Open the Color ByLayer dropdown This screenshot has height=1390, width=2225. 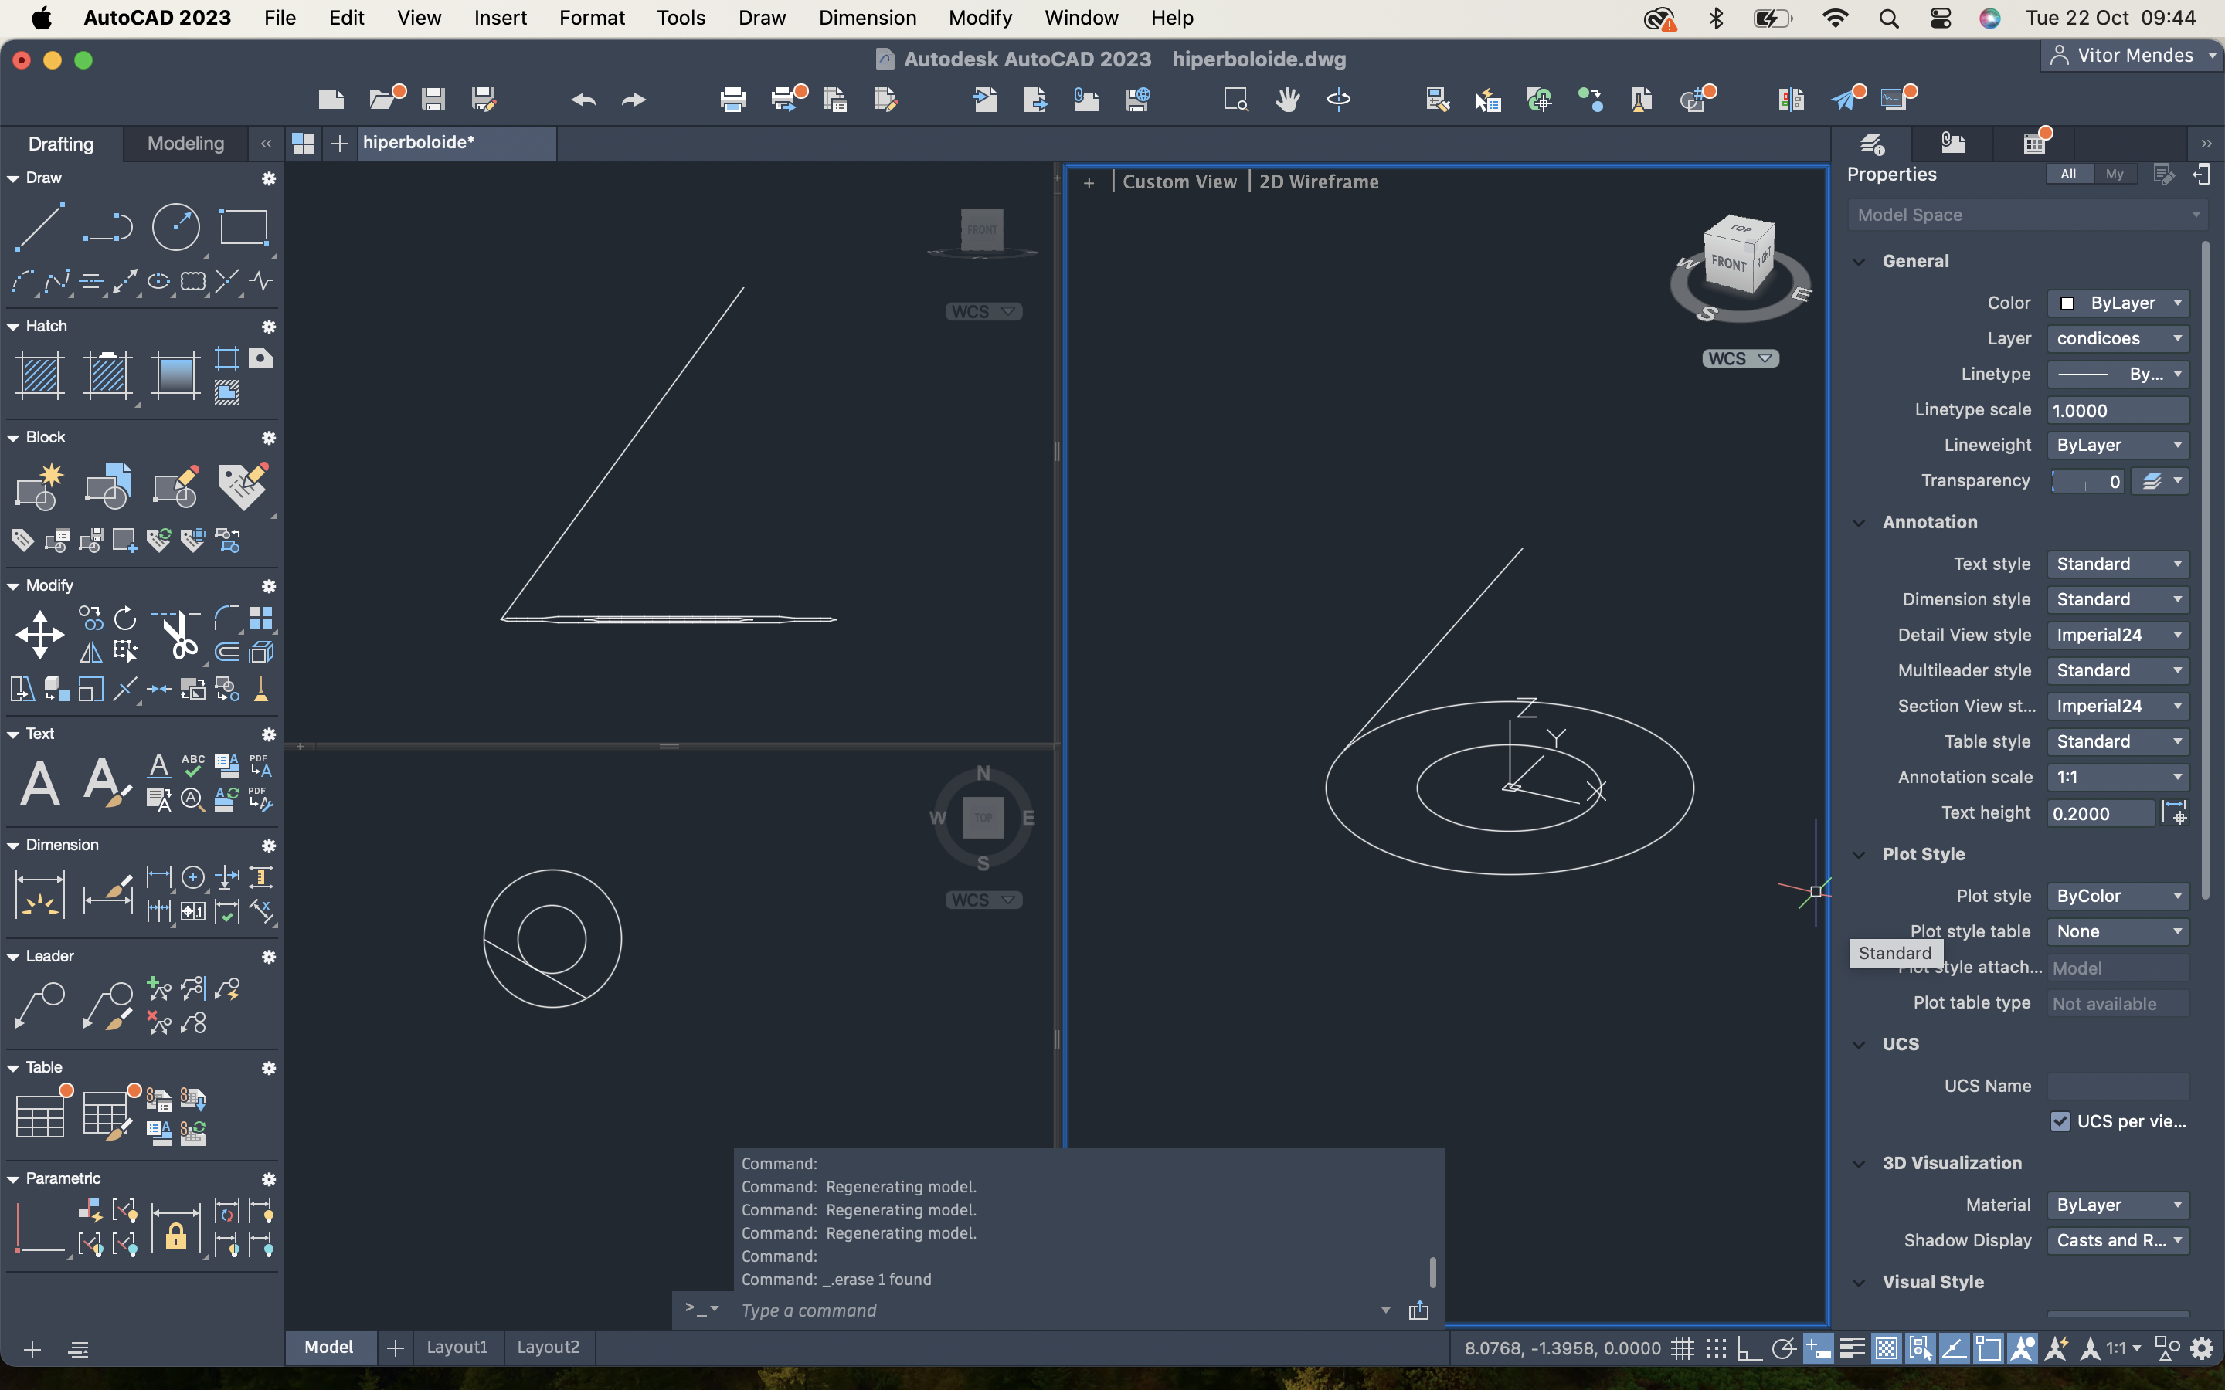point(2118,303)
